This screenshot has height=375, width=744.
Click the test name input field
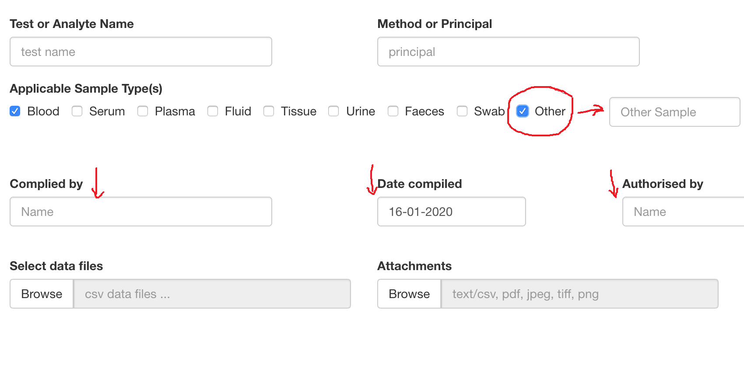[x=140, y=52]
